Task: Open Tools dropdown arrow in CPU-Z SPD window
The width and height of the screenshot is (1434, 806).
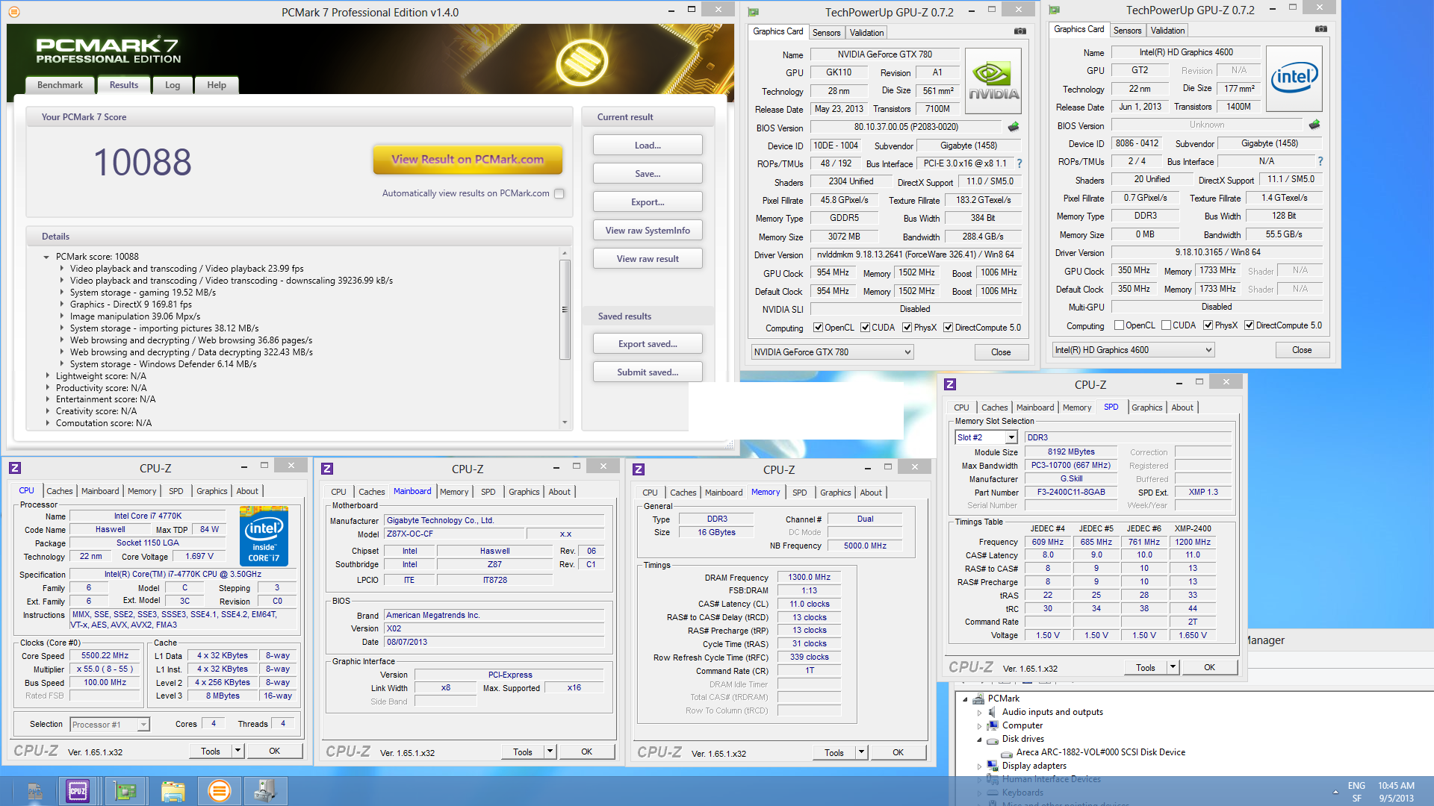Action: pyautogui.click(x=1173, y=667)
